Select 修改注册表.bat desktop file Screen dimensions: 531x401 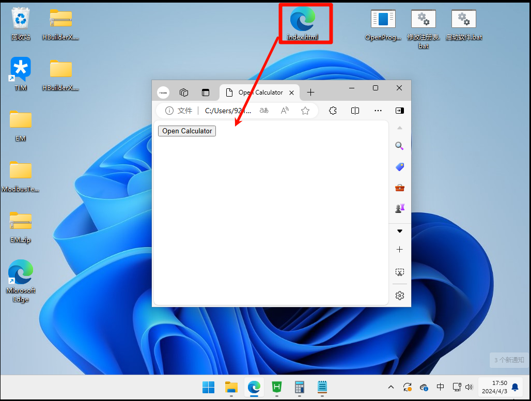pos(424,29)
